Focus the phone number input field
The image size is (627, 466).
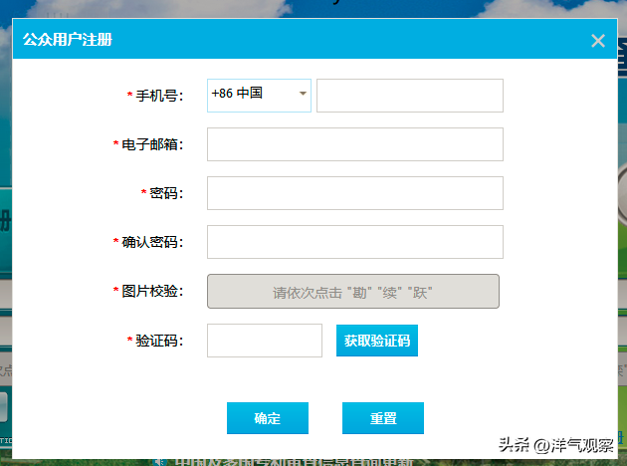pos(409,96)
